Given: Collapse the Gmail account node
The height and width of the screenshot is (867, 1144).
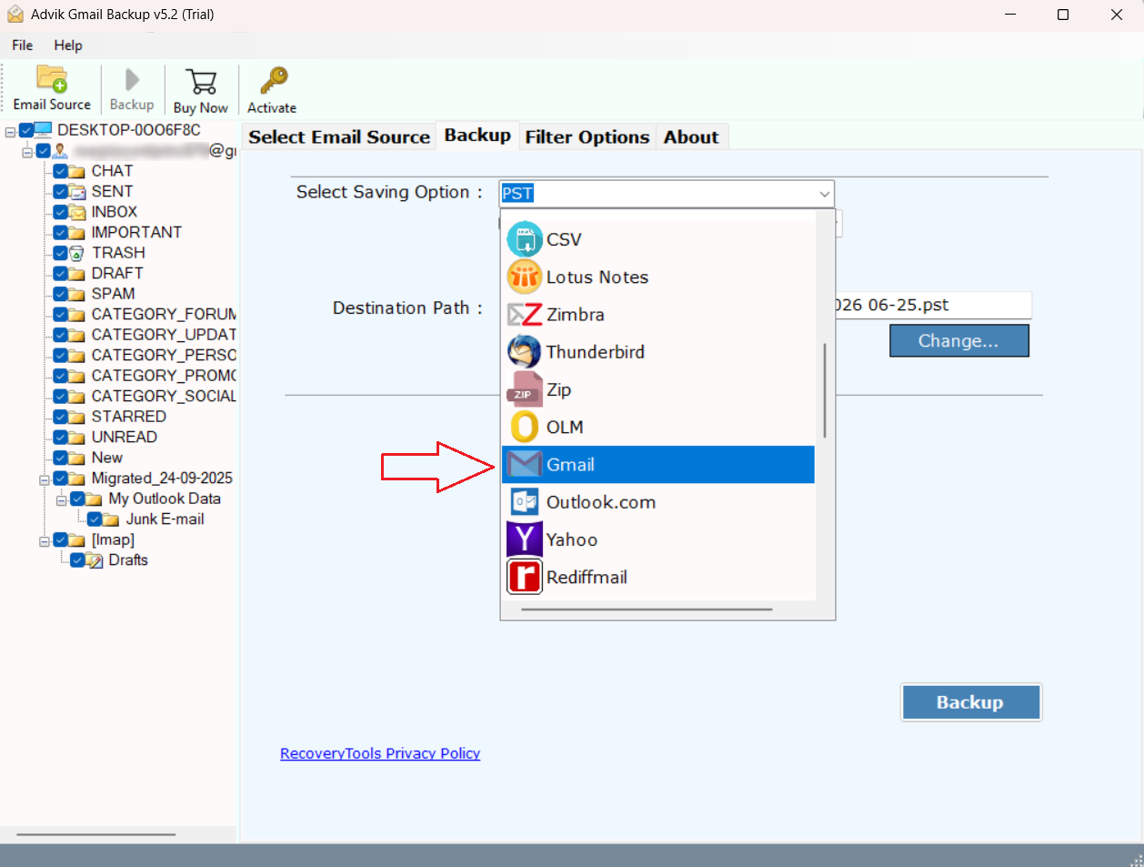Looking at the screenshot, I should click(27, 152).
